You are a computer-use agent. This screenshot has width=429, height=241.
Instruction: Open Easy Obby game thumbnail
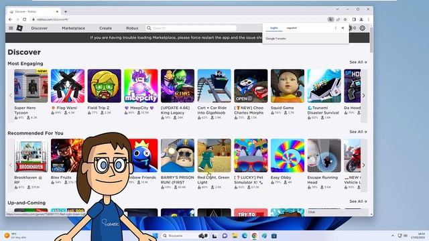click(x=288, y=155)
